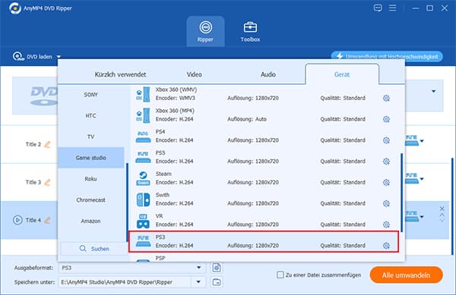Screen dimensions: 456x295
Task: Open folder icon next to save path
Action: [217, 282]
